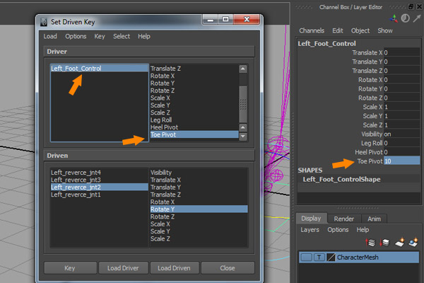This screenshot has height=283, width=424.
Task: Click Leg Roll value field in Channel Box
Action: click(x=401, y=143)
